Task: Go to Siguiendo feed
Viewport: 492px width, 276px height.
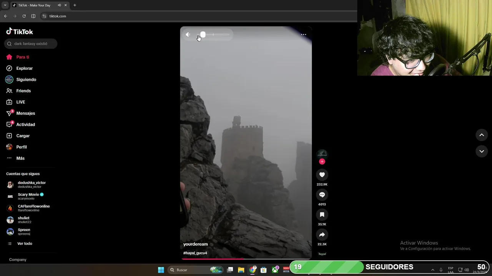Action: point(21,79)
